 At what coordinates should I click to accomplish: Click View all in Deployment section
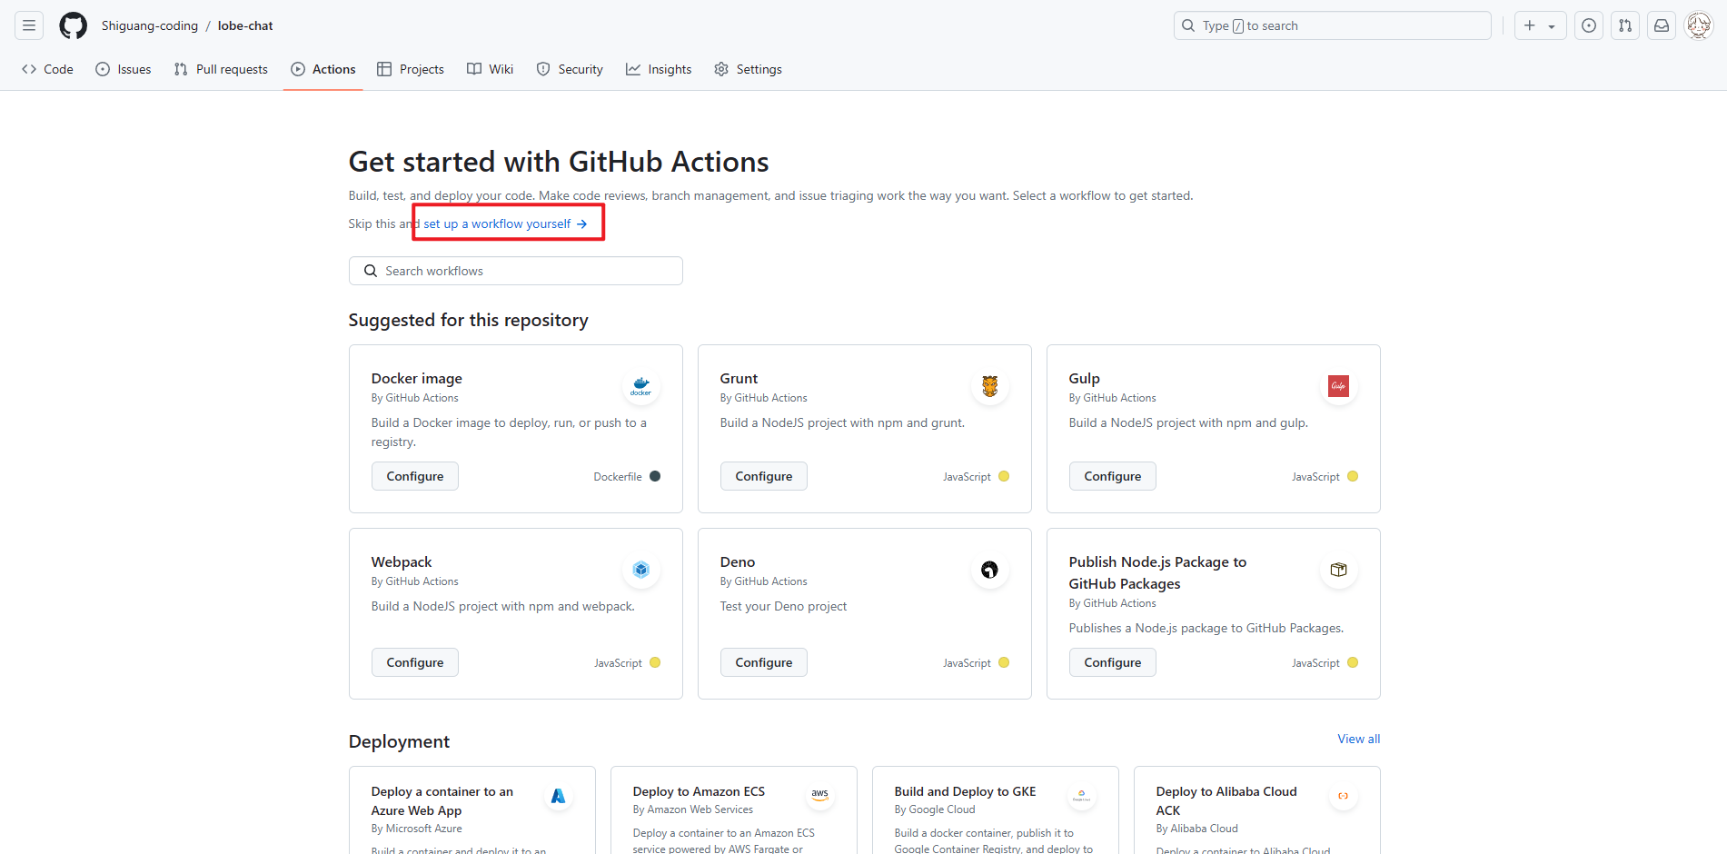click(1359, 739)
